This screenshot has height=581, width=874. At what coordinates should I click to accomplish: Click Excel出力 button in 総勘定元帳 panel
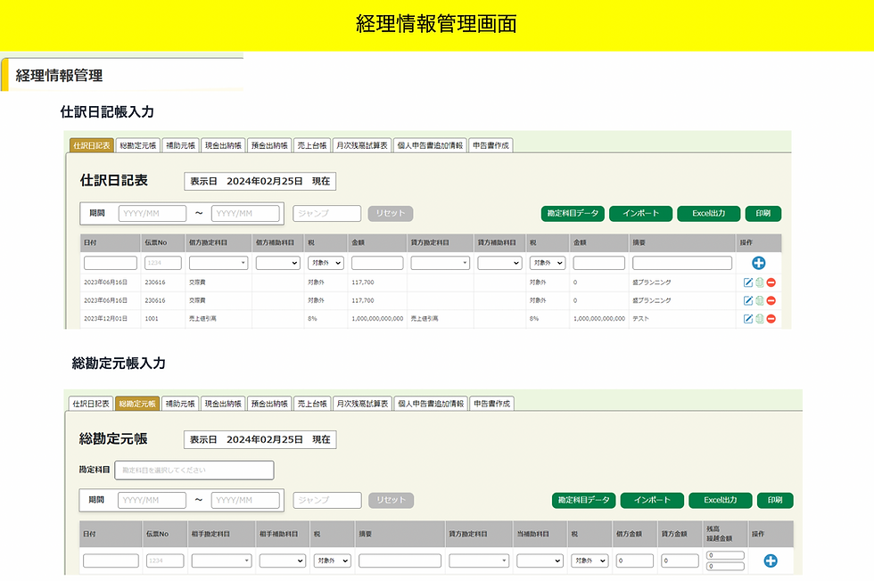[721, 500]
